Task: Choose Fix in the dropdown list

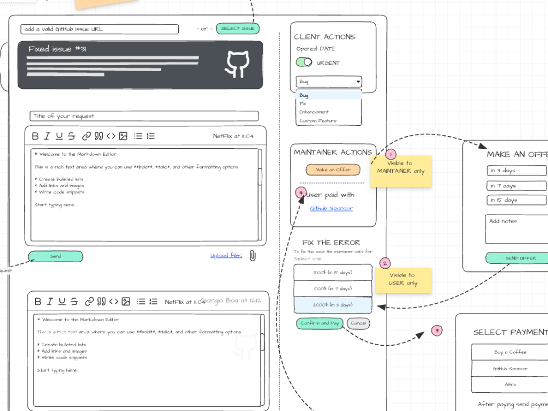Action: pyautogui.click(x=329, y=103)
